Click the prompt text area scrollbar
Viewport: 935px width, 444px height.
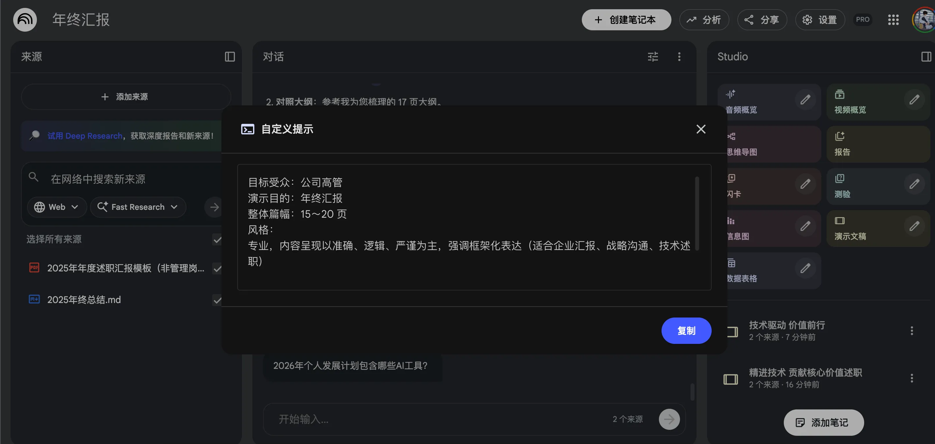(x=697, y=214)
